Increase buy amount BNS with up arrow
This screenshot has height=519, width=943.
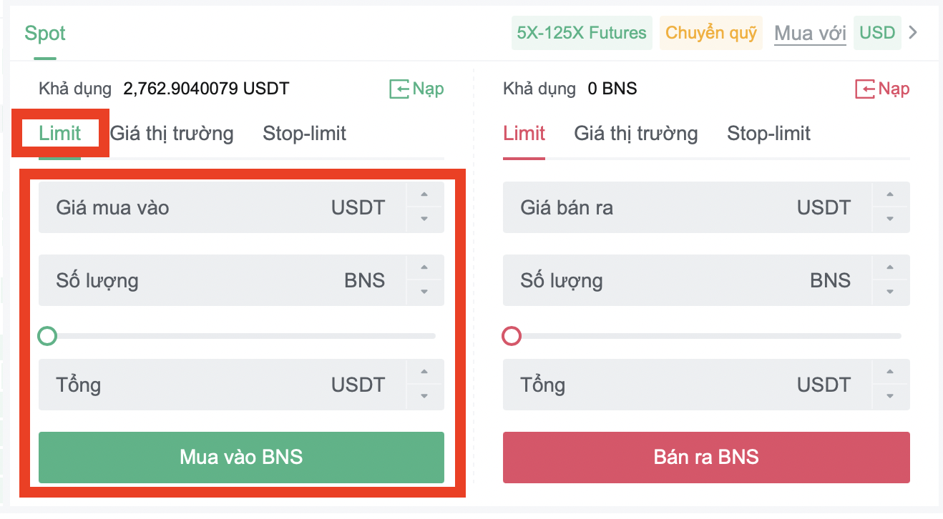coord(424,267)
